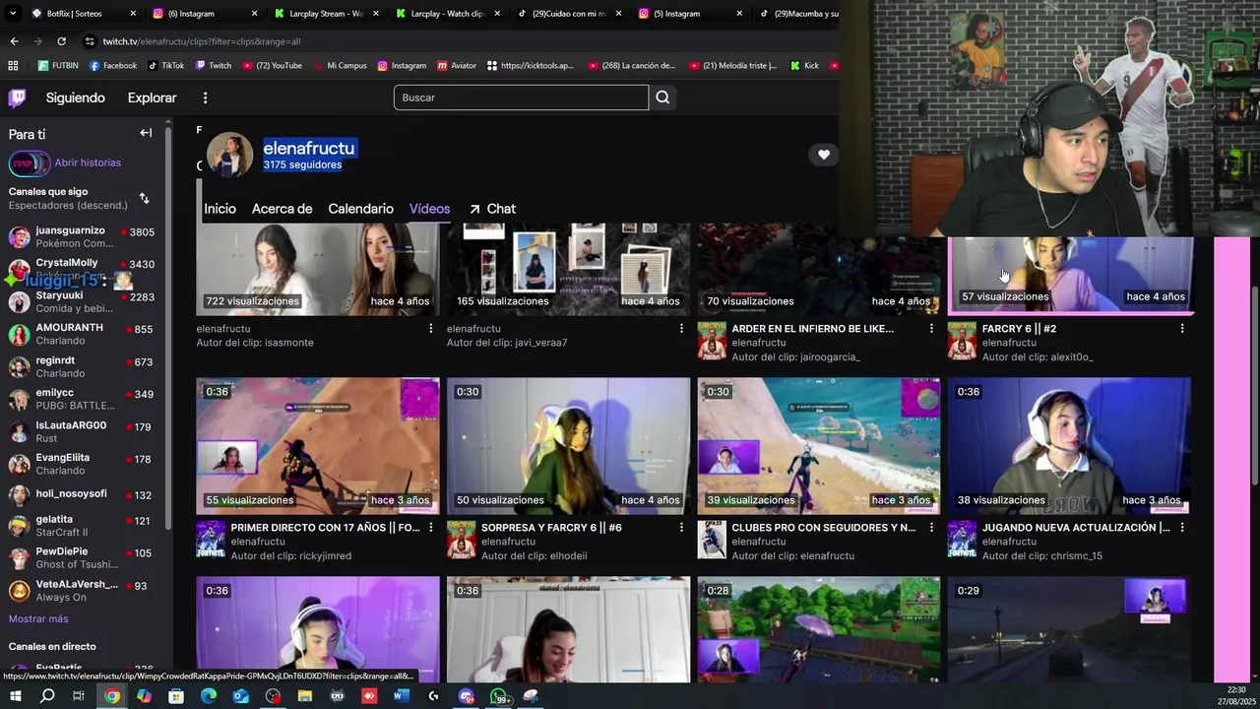
Task: Open the emilycc channel in sidebar
Action: click(82, 399)
